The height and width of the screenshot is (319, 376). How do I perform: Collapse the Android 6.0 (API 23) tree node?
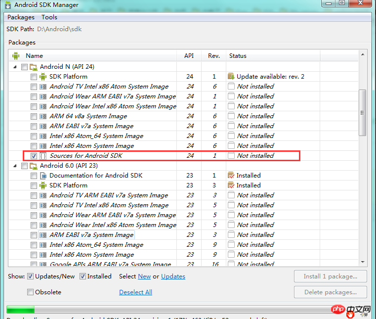(15, 166)
